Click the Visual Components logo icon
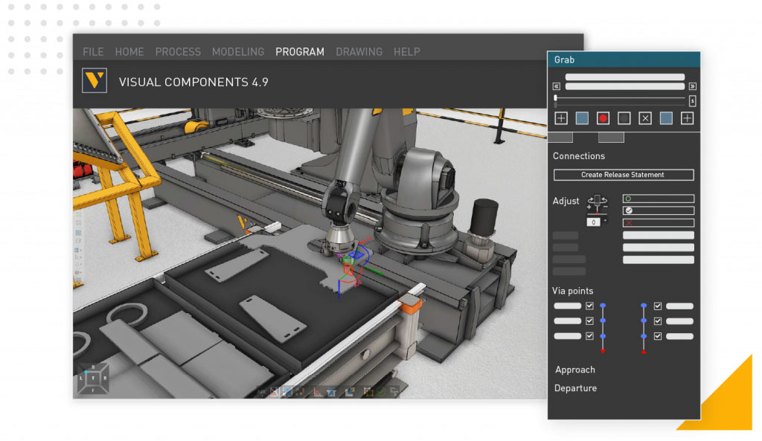 95,81
